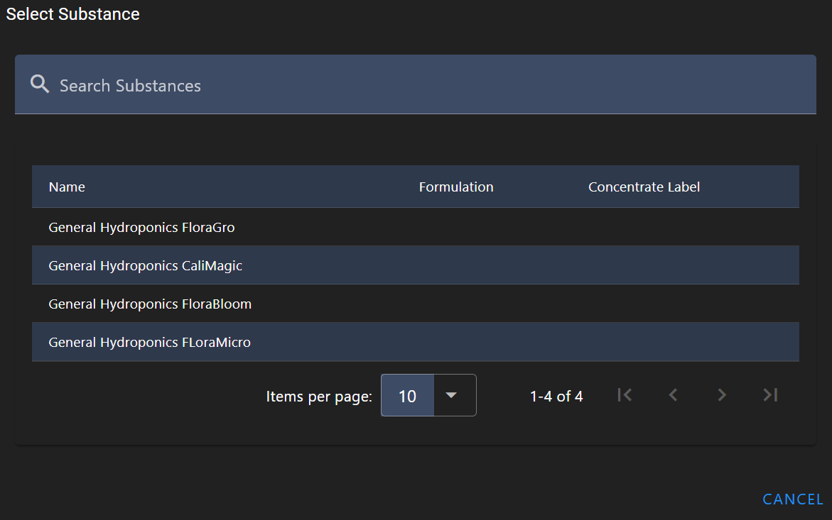Go to previous page of results
Image resolution: width=832 pixels, height=520 pixels.
(x=673, y=395)
